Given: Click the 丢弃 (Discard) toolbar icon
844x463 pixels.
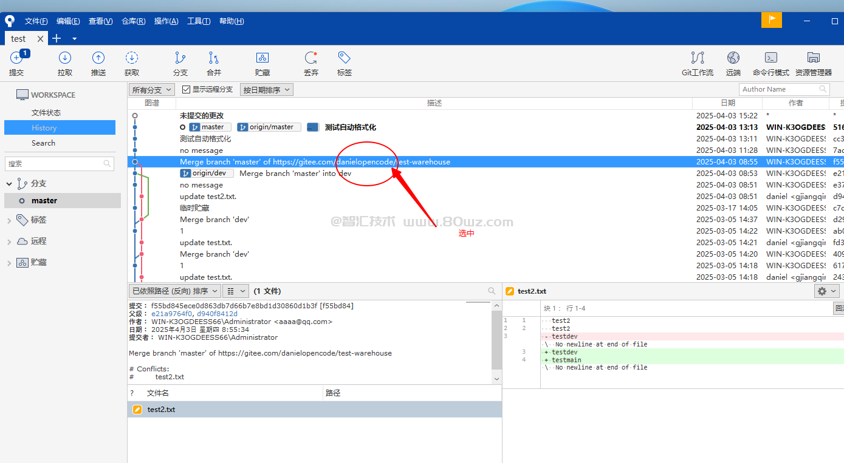Looking at the screenshot, I should point(311,63).
